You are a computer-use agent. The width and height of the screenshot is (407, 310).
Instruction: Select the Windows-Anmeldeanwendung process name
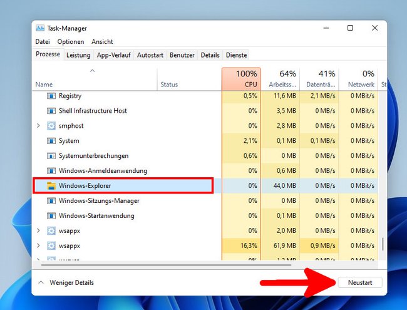[x=103, y=171]
